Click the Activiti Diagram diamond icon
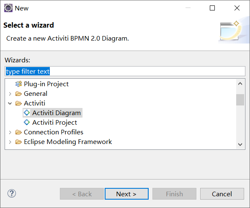Screen dimensions: 250x208 [27, 113]
